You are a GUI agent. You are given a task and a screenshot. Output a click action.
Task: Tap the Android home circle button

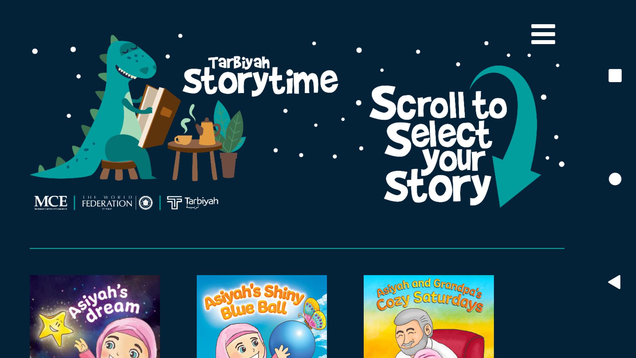click(x=615, y=179)
